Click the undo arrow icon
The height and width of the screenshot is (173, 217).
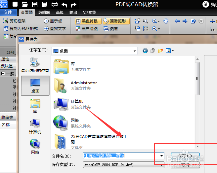(x=64, y=5)
